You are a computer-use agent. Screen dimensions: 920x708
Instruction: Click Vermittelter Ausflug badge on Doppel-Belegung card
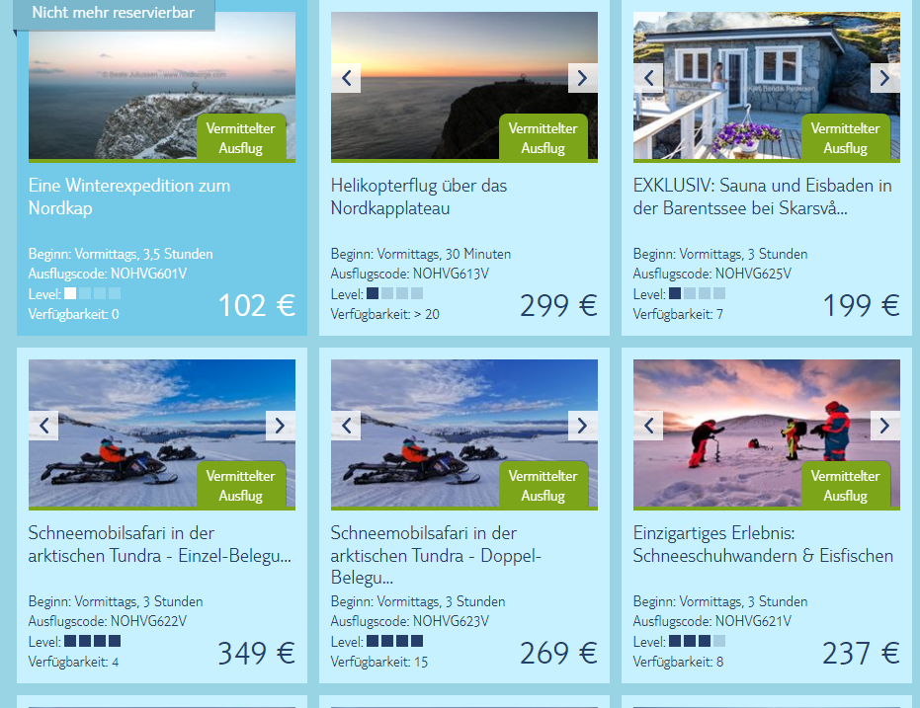click(544, 485)
